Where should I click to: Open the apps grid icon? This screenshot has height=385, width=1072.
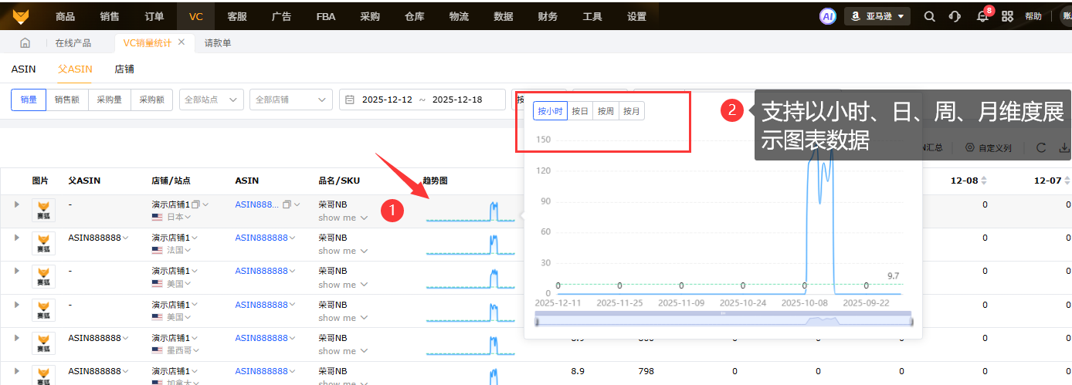(x=1007, y=16)
